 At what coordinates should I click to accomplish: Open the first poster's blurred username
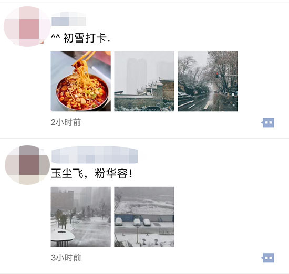tap(69, 19)
